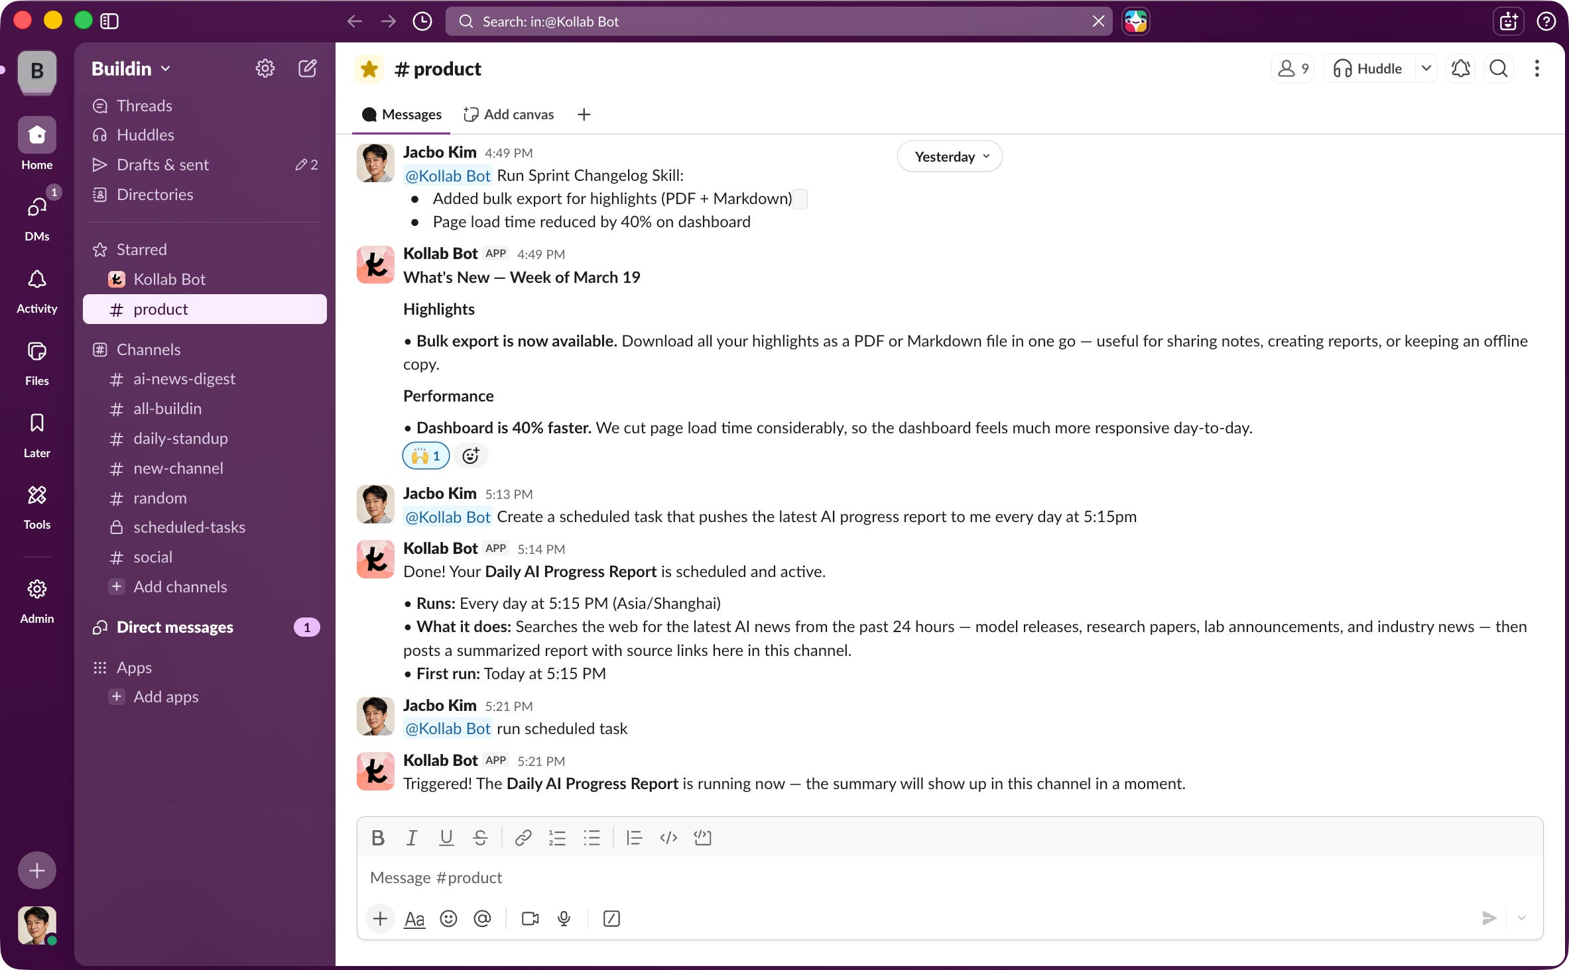The height and width of the screenshot is (970, 1569).
Task: Click the code block formatting icon
Action: click(x=702, y=837)
